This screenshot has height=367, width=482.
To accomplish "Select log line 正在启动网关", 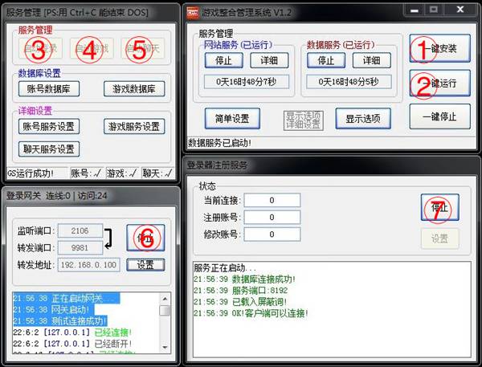I will click(x=67, y=299).
